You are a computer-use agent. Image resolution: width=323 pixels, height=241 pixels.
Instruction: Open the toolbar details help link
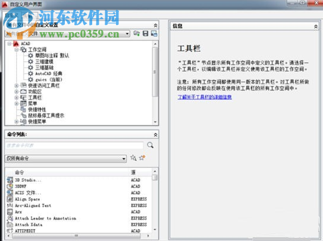click(205, 97)
